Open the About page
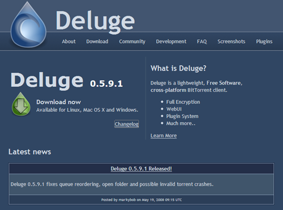This screenshot has height=210, width=283. click(x=68, y=41)
